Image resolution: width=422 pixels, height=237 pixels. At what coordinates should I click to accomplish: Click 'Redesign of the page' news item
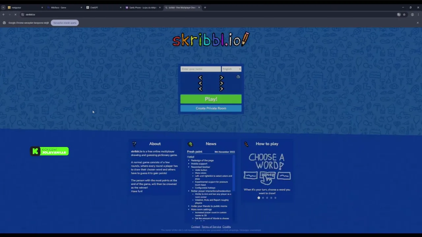click(x=202, y=160)
